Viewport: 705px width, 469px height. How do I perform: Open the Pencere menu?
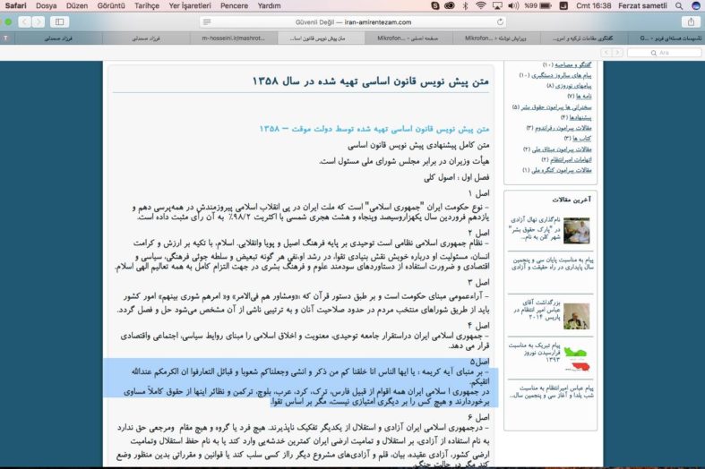(x=234, y=6)
